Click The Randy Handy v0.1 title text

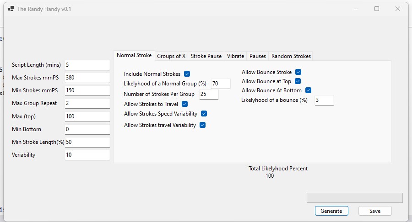[x=44, y=9]
